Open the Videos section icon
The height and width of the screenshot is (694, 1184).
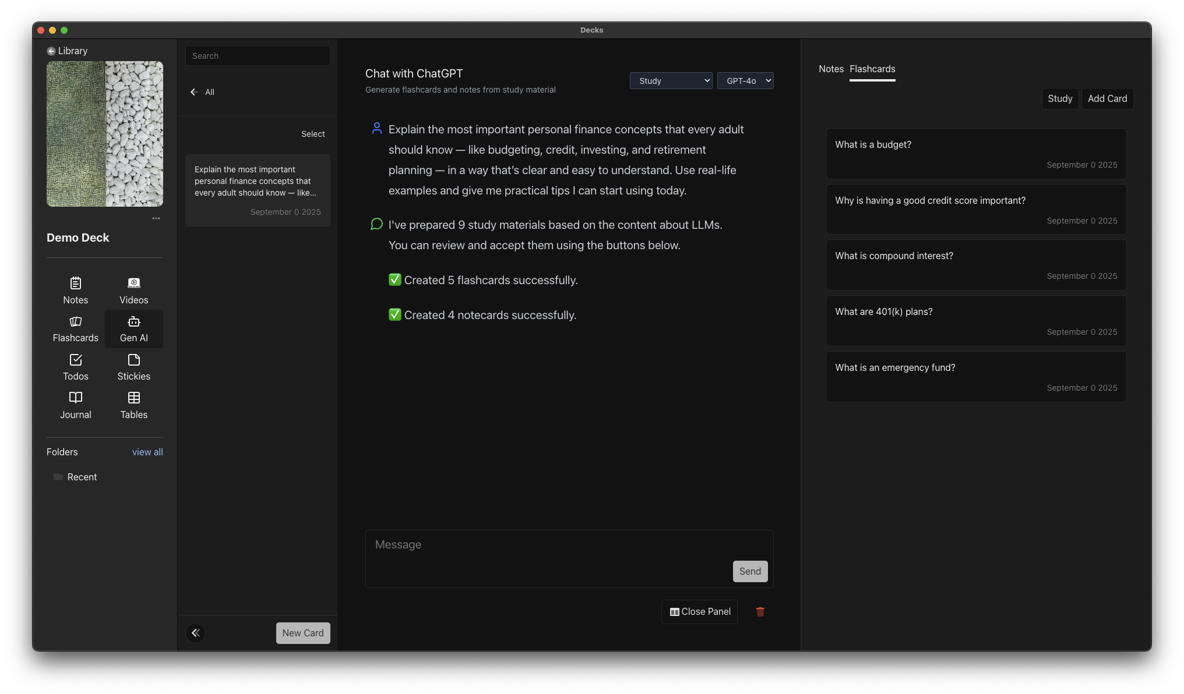(x=134, y=284)
